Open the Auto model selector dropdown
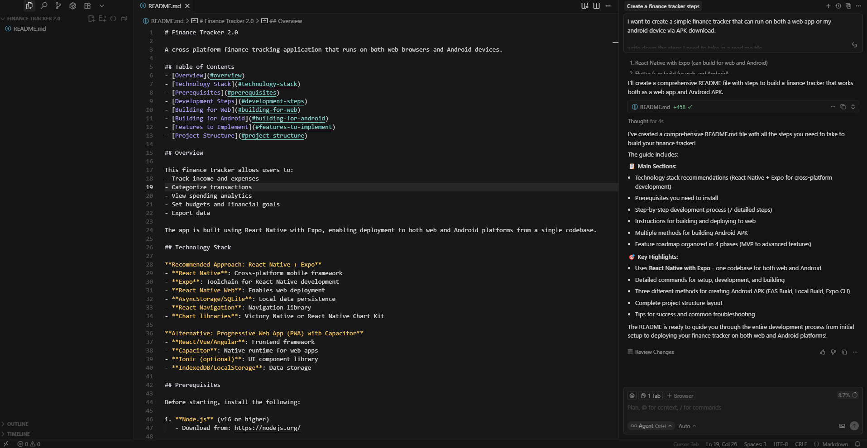The image size is (867, 448). 687,426
